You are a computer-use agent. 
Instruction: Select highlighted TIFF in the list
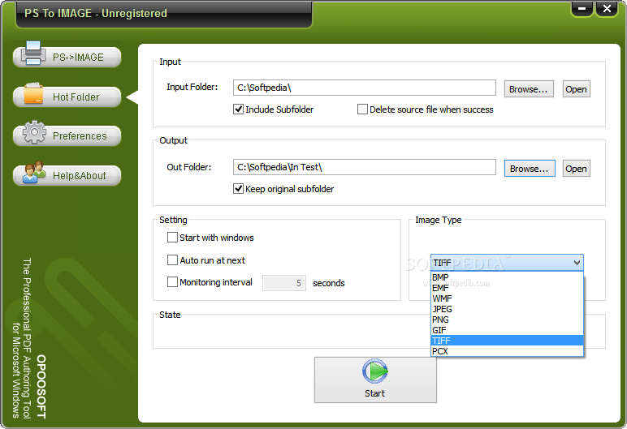point(507,341)
